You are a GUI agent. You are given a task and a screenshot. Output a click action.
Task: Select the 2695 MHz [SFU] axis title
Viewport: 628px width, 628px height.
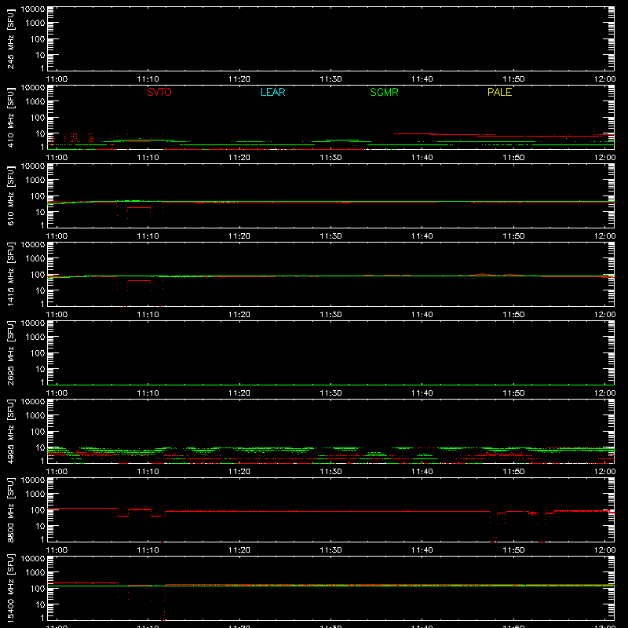click(11, 352)
